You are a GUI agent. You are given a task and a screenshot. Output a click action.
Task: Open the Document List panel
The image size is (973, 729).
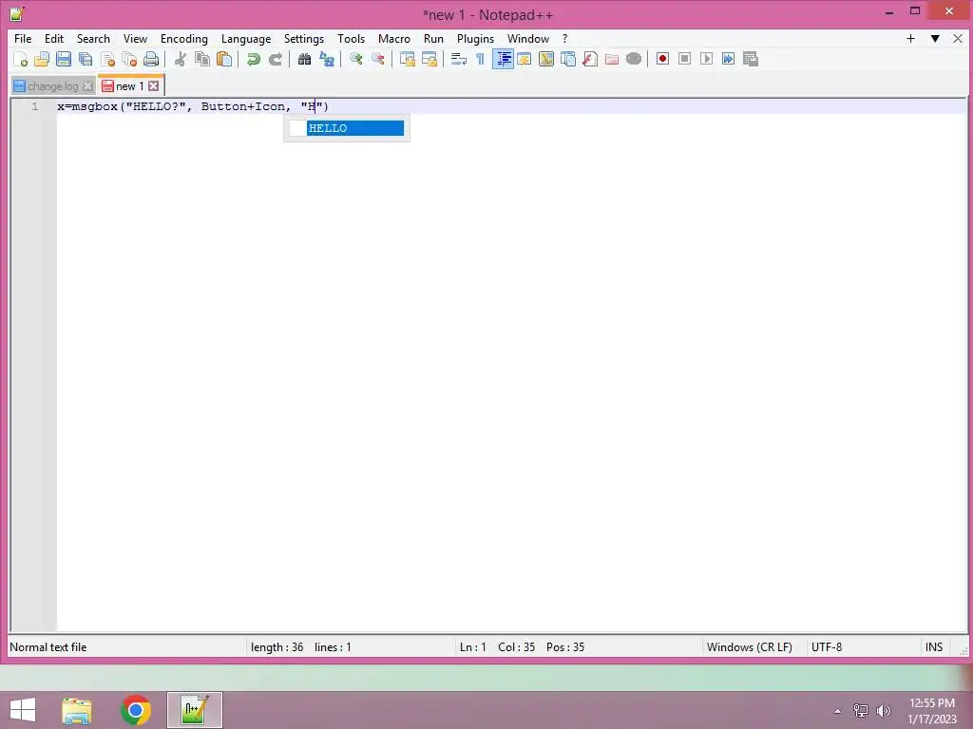click(x=568, y=59)
